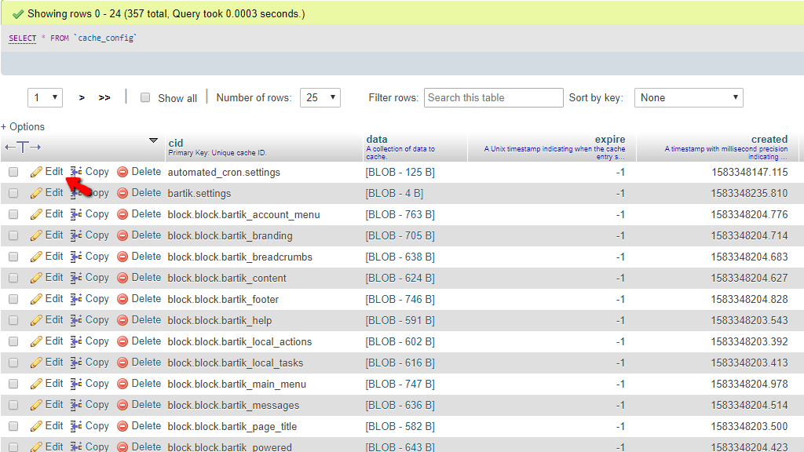
Task: Click the created value 1583348203.500
Action: (x=749, y=426)
